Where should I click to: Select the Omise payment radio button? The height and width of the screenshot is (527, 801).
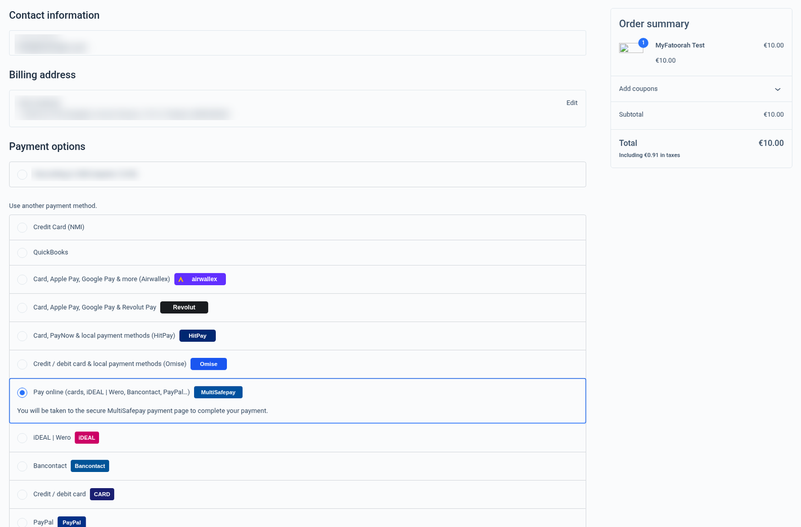[x=22, y=365]
